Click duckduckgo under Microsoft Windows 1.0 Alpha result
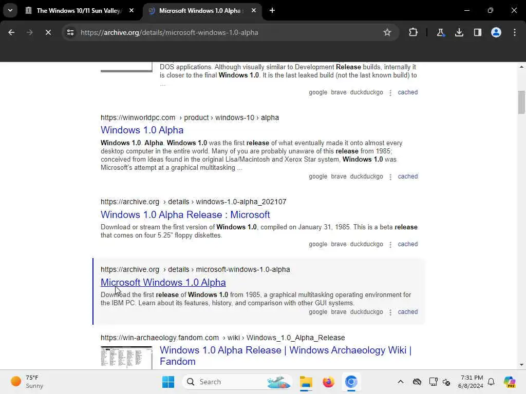The height and width of the screenshot is (394, 526). click(x=366, y=312)
